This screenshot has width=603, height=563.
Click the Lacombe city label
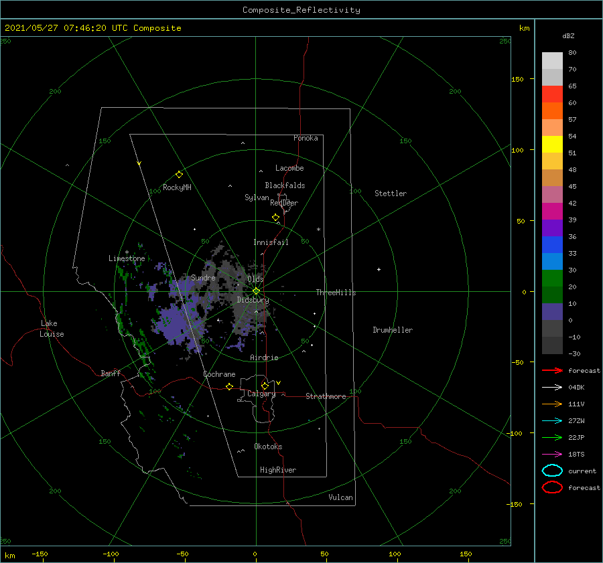pos(289,168)
